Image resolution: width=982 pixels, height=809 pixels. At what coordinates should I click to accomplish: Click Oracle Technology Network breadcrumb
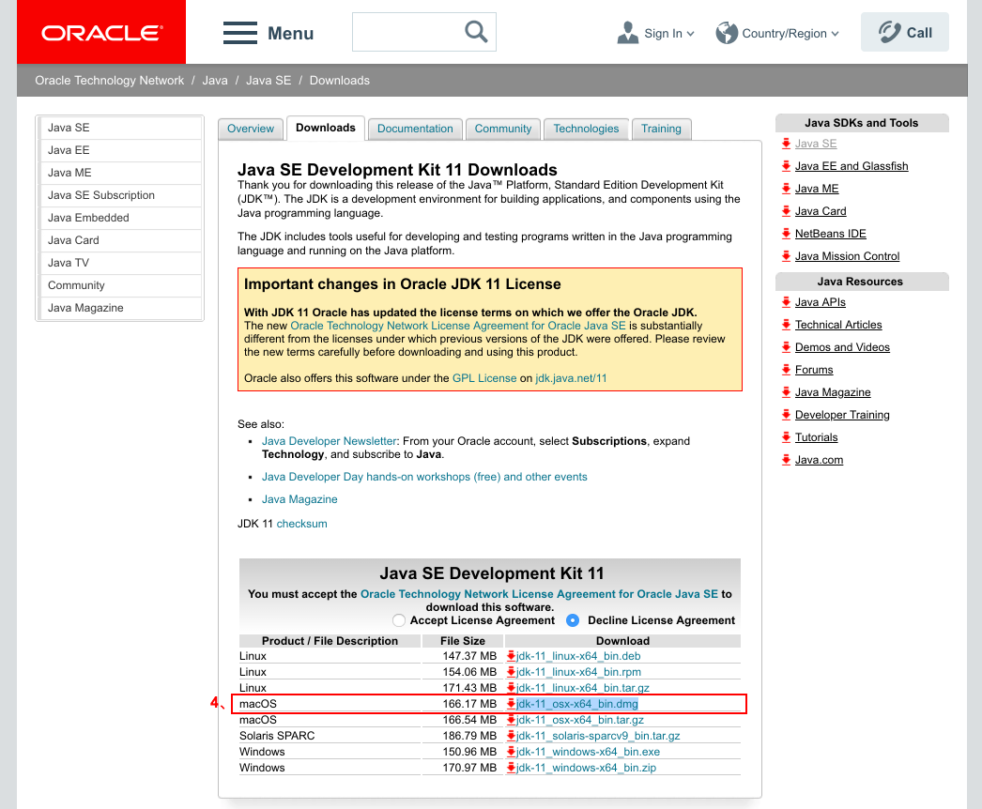pyautogui.click(x=110, y=80)
